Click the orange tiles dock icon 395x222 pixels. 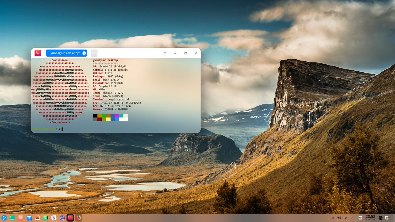click(20, 218)
